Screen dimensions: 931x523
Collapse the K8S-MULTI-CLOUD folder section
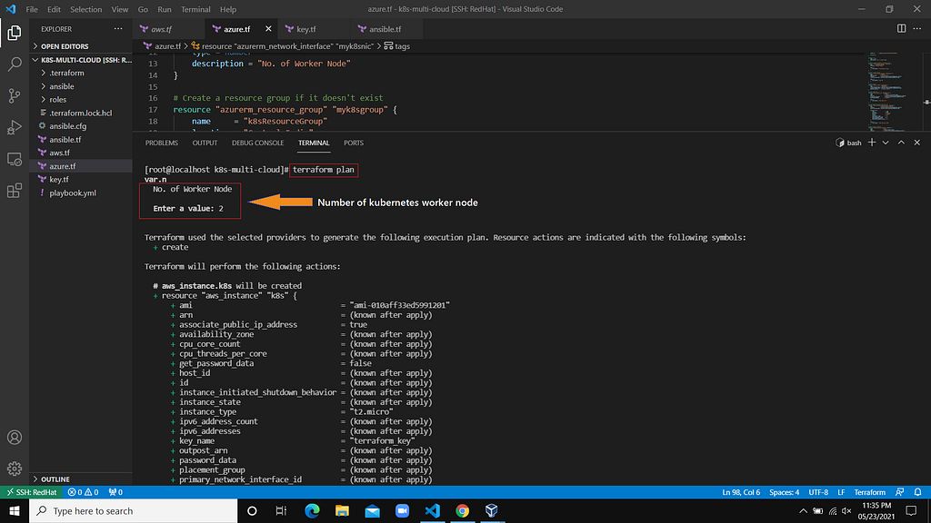point(81,60)
